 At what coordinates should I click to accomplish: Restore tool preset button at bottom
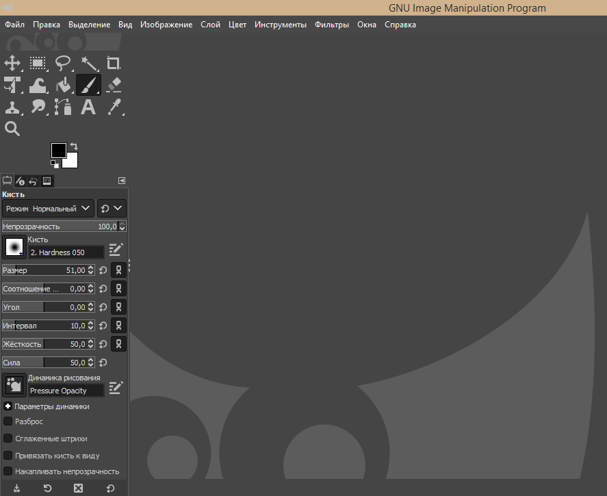click(x=48, y=488)
